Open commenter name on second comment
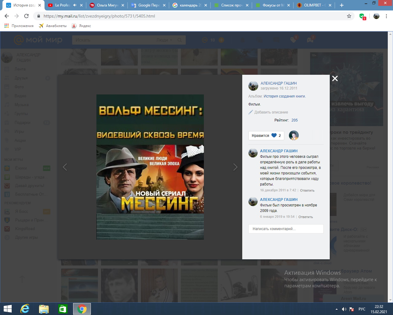 (279, 199)
